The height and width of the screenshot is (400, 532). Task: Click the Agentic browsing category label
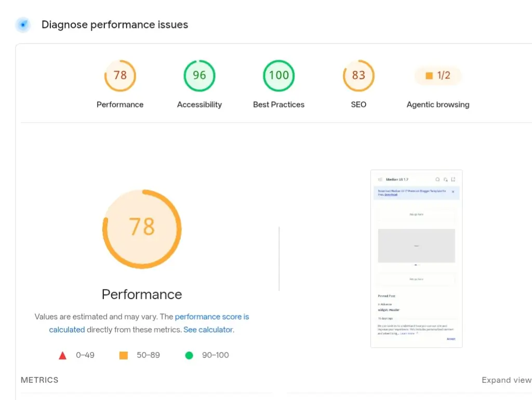(x=438, y=104)
